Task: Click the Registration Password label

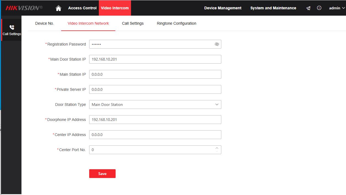Action: pos(66,44)
